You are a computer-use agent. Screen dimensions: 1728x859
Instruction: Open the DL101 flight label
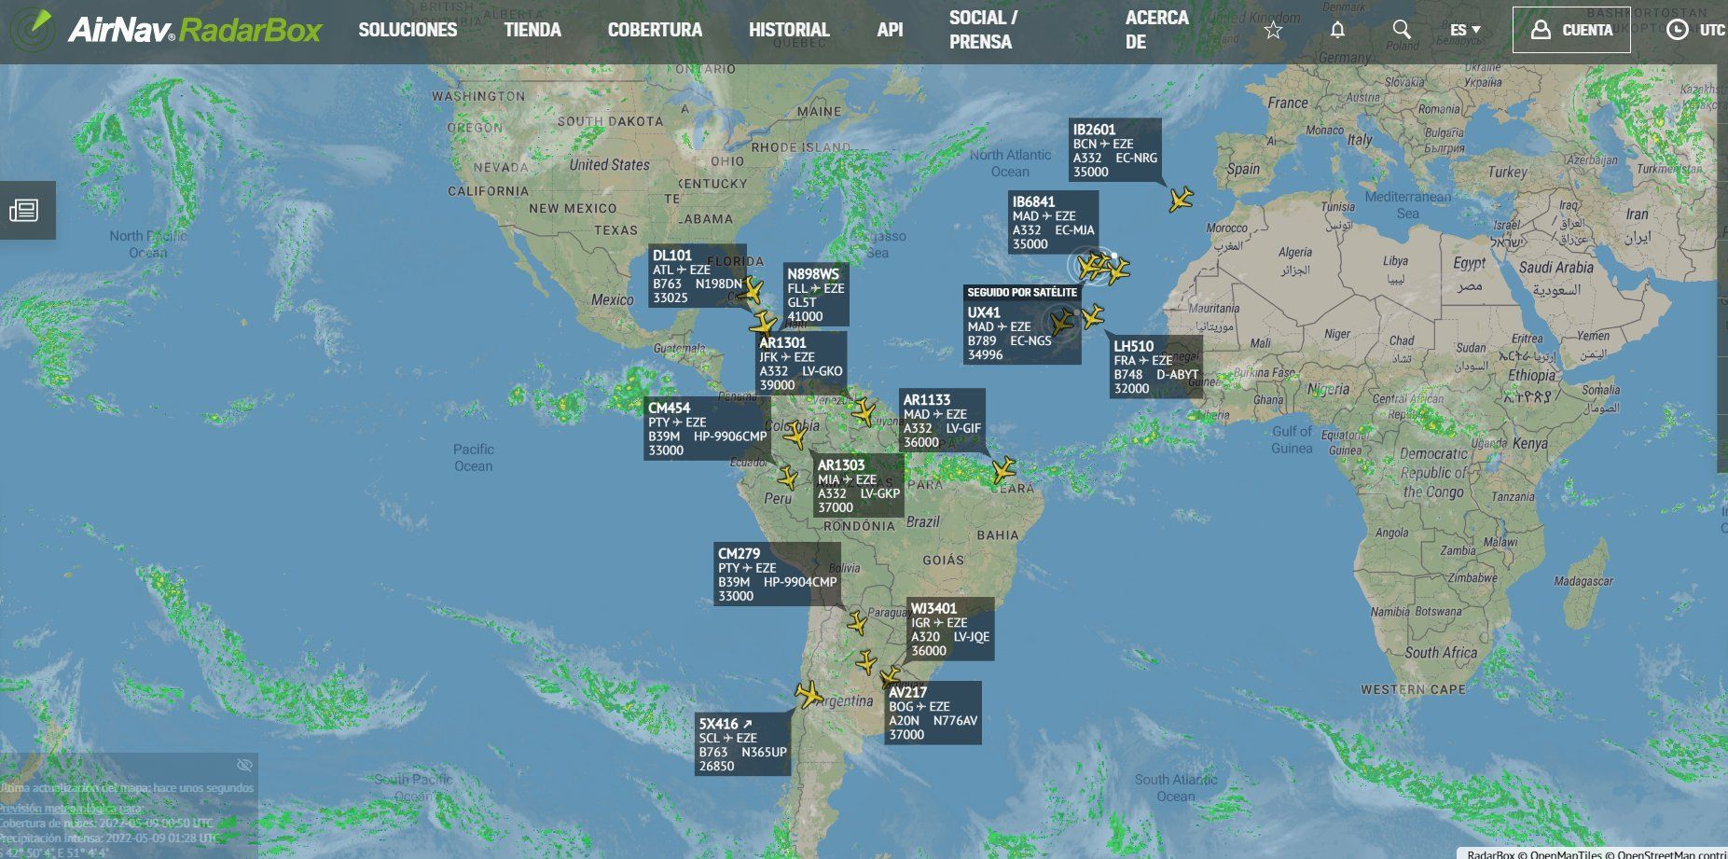pos(698,276)
